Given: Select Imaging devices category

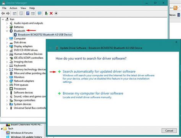Looking at the screenshot, I should point(23,62).
